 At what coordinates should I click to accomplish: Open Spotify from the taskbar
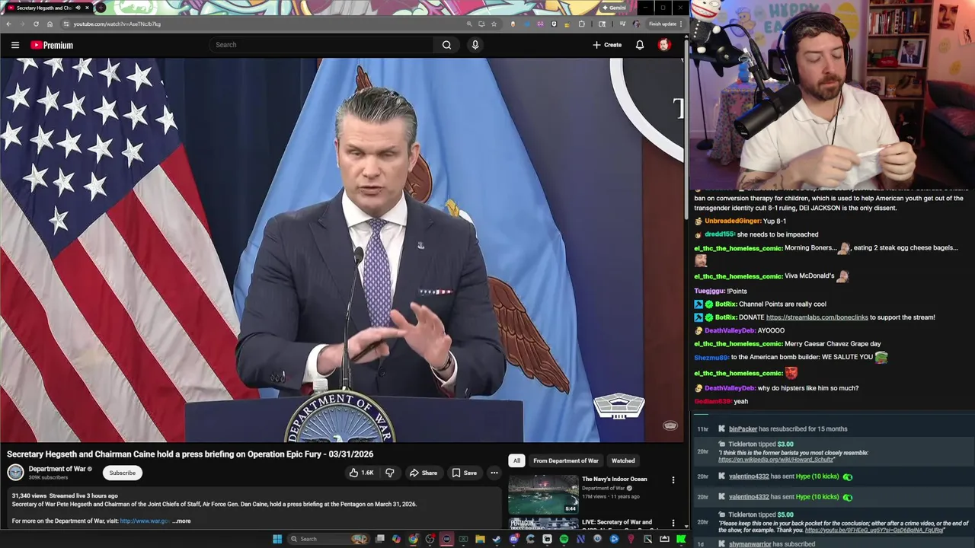click(564, 539)
